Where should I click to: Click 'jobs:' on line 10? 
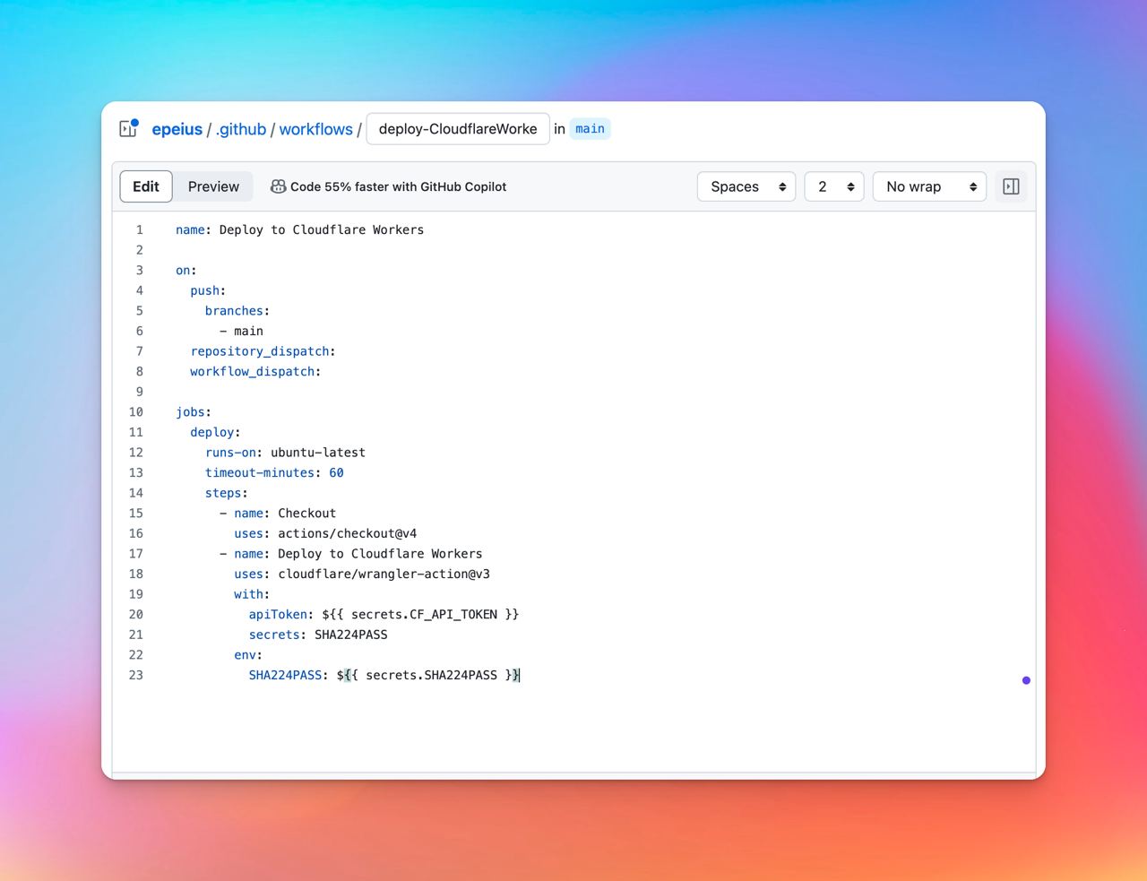(194, 412)
